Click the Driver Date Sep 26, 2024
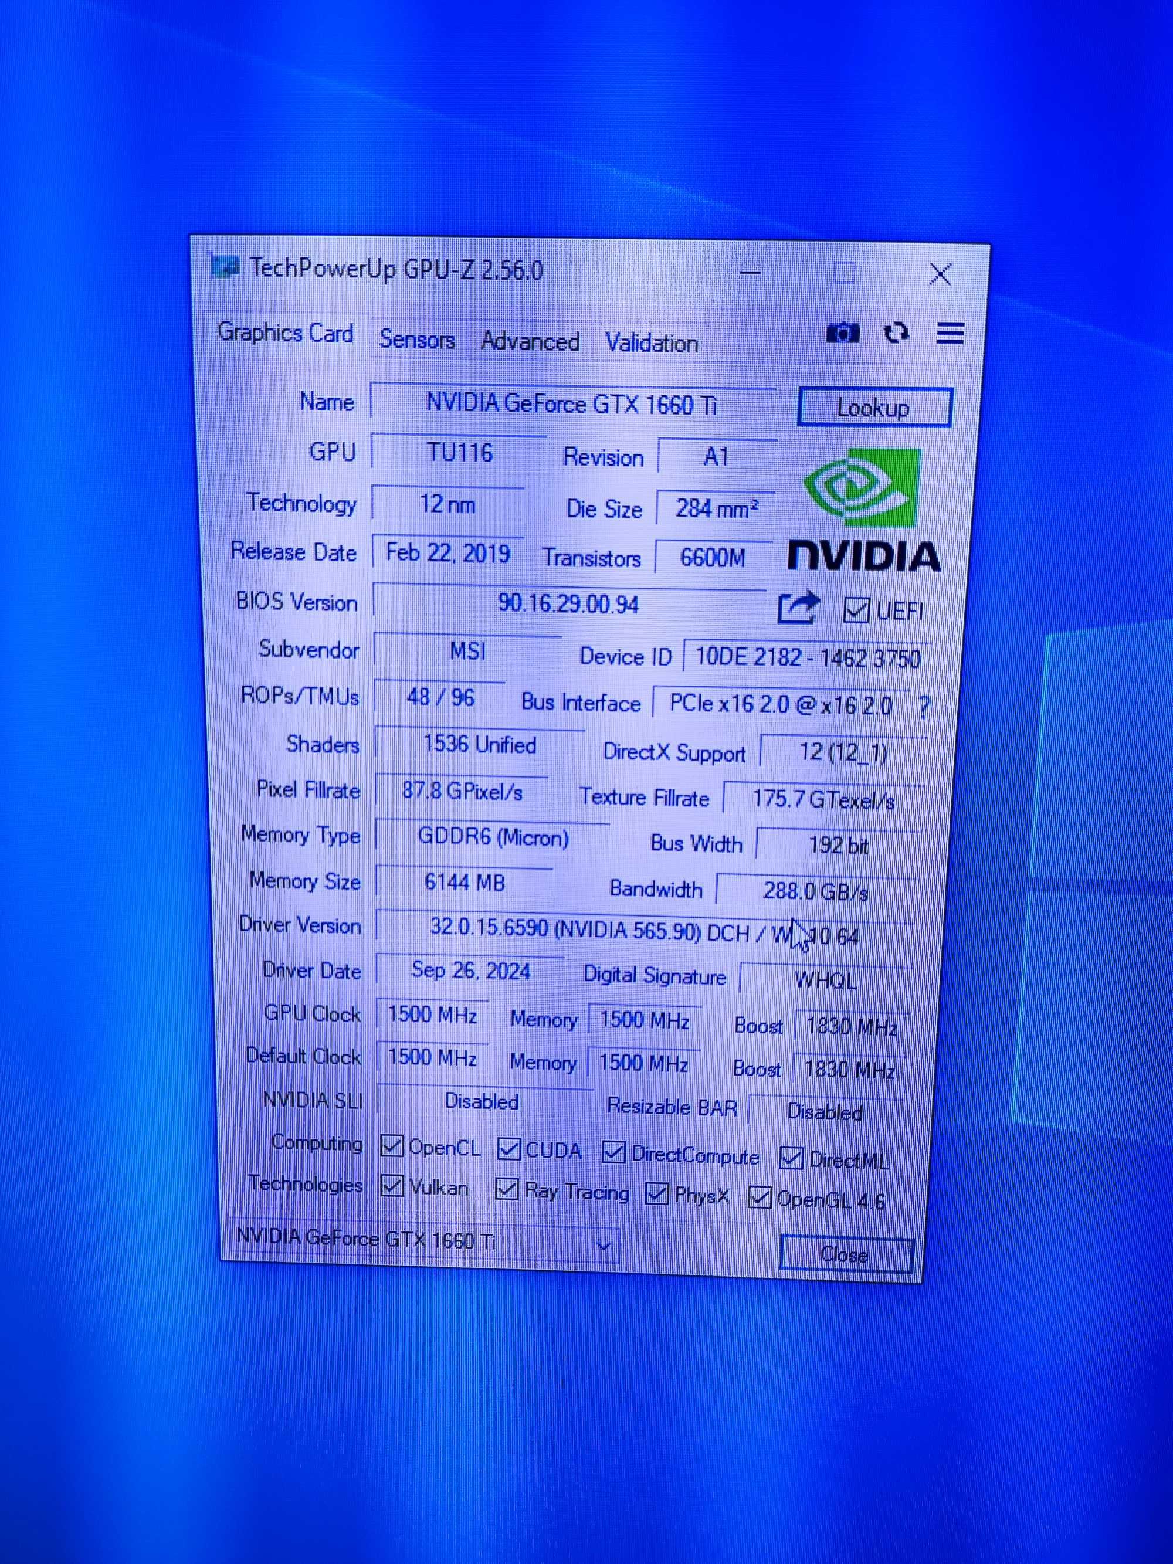The image size is (1173, 1564). [471, 969]
